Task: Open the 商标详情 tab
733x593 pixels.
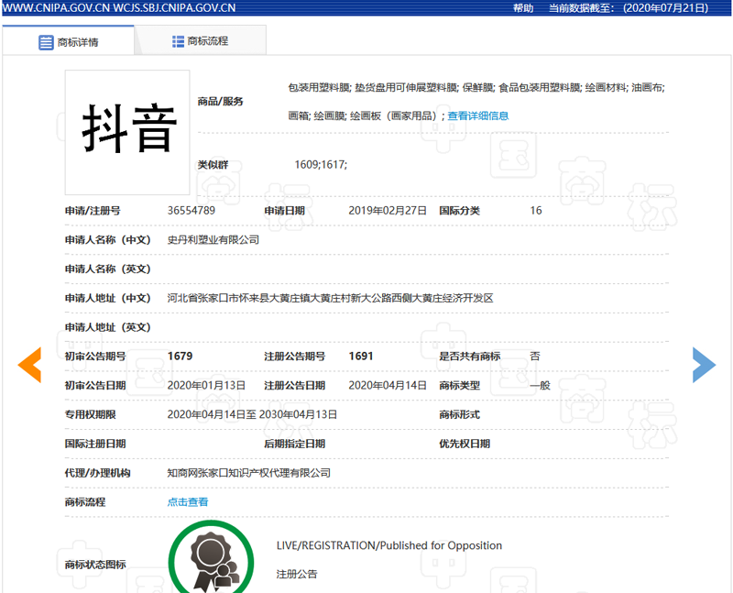Action: tap(68, 41)
